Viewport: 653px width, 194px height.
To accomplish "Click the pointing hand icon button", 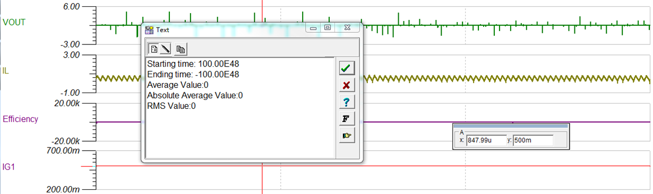I will [x=347, y=136].
